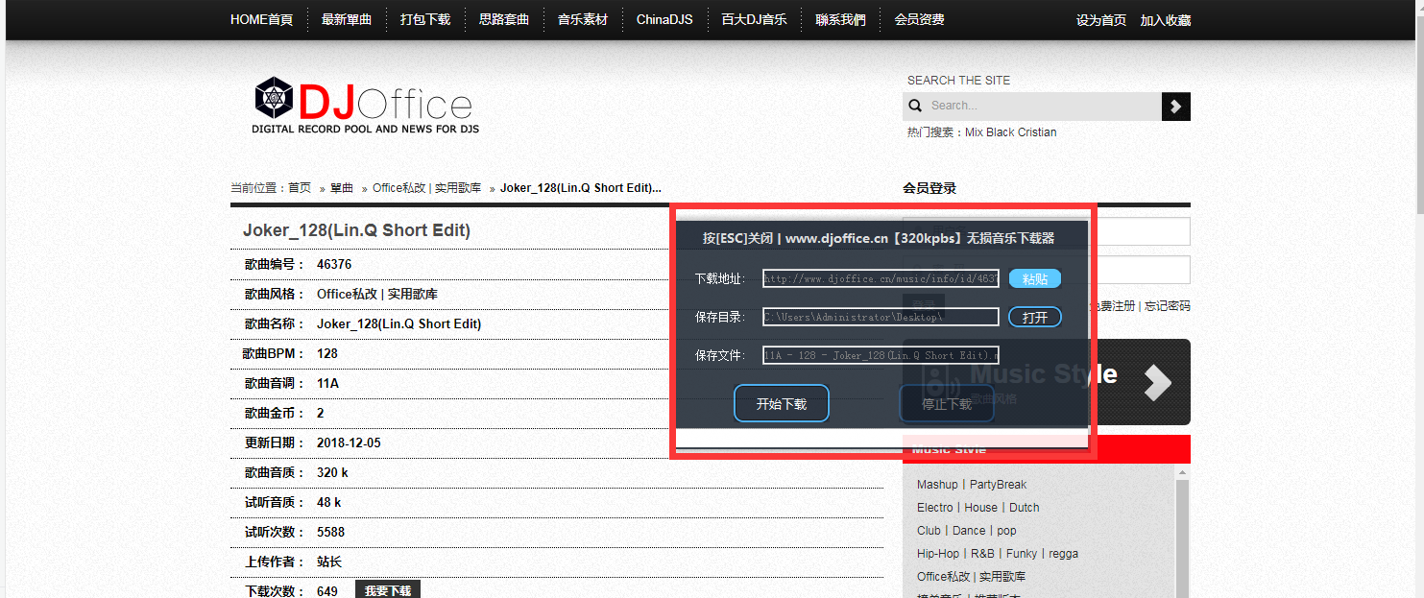Image resolution: width=1424 pixels, height=598 pixels.
Task: Select the regga style link
Action: [1064, 554]
